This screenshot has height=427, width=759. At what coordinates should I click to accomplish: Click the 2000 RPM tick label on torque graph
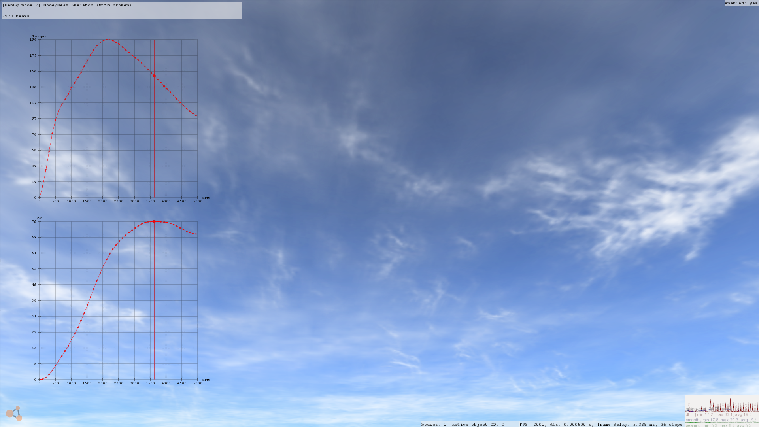point(103,202)
